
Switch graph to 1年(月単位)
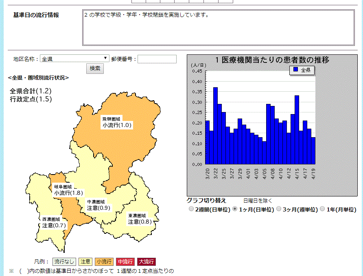[x=322, y=209]
